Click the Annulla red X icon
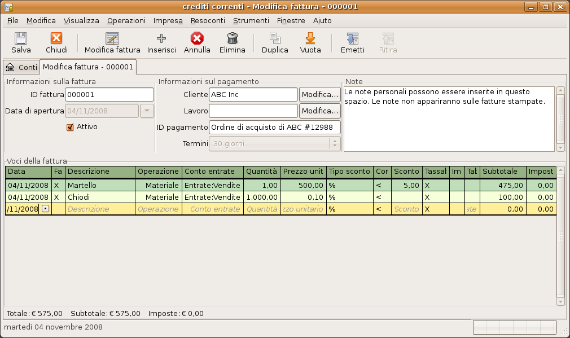Image resolution: width=570 pixels, height=338 pixels. point(197,38)
